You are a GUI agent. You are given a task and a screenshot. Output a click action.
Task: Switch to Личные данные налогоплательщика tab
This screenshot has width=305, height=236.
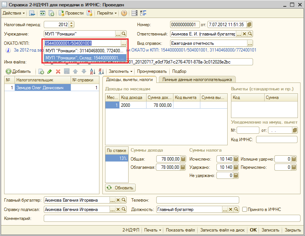(197, 80)
